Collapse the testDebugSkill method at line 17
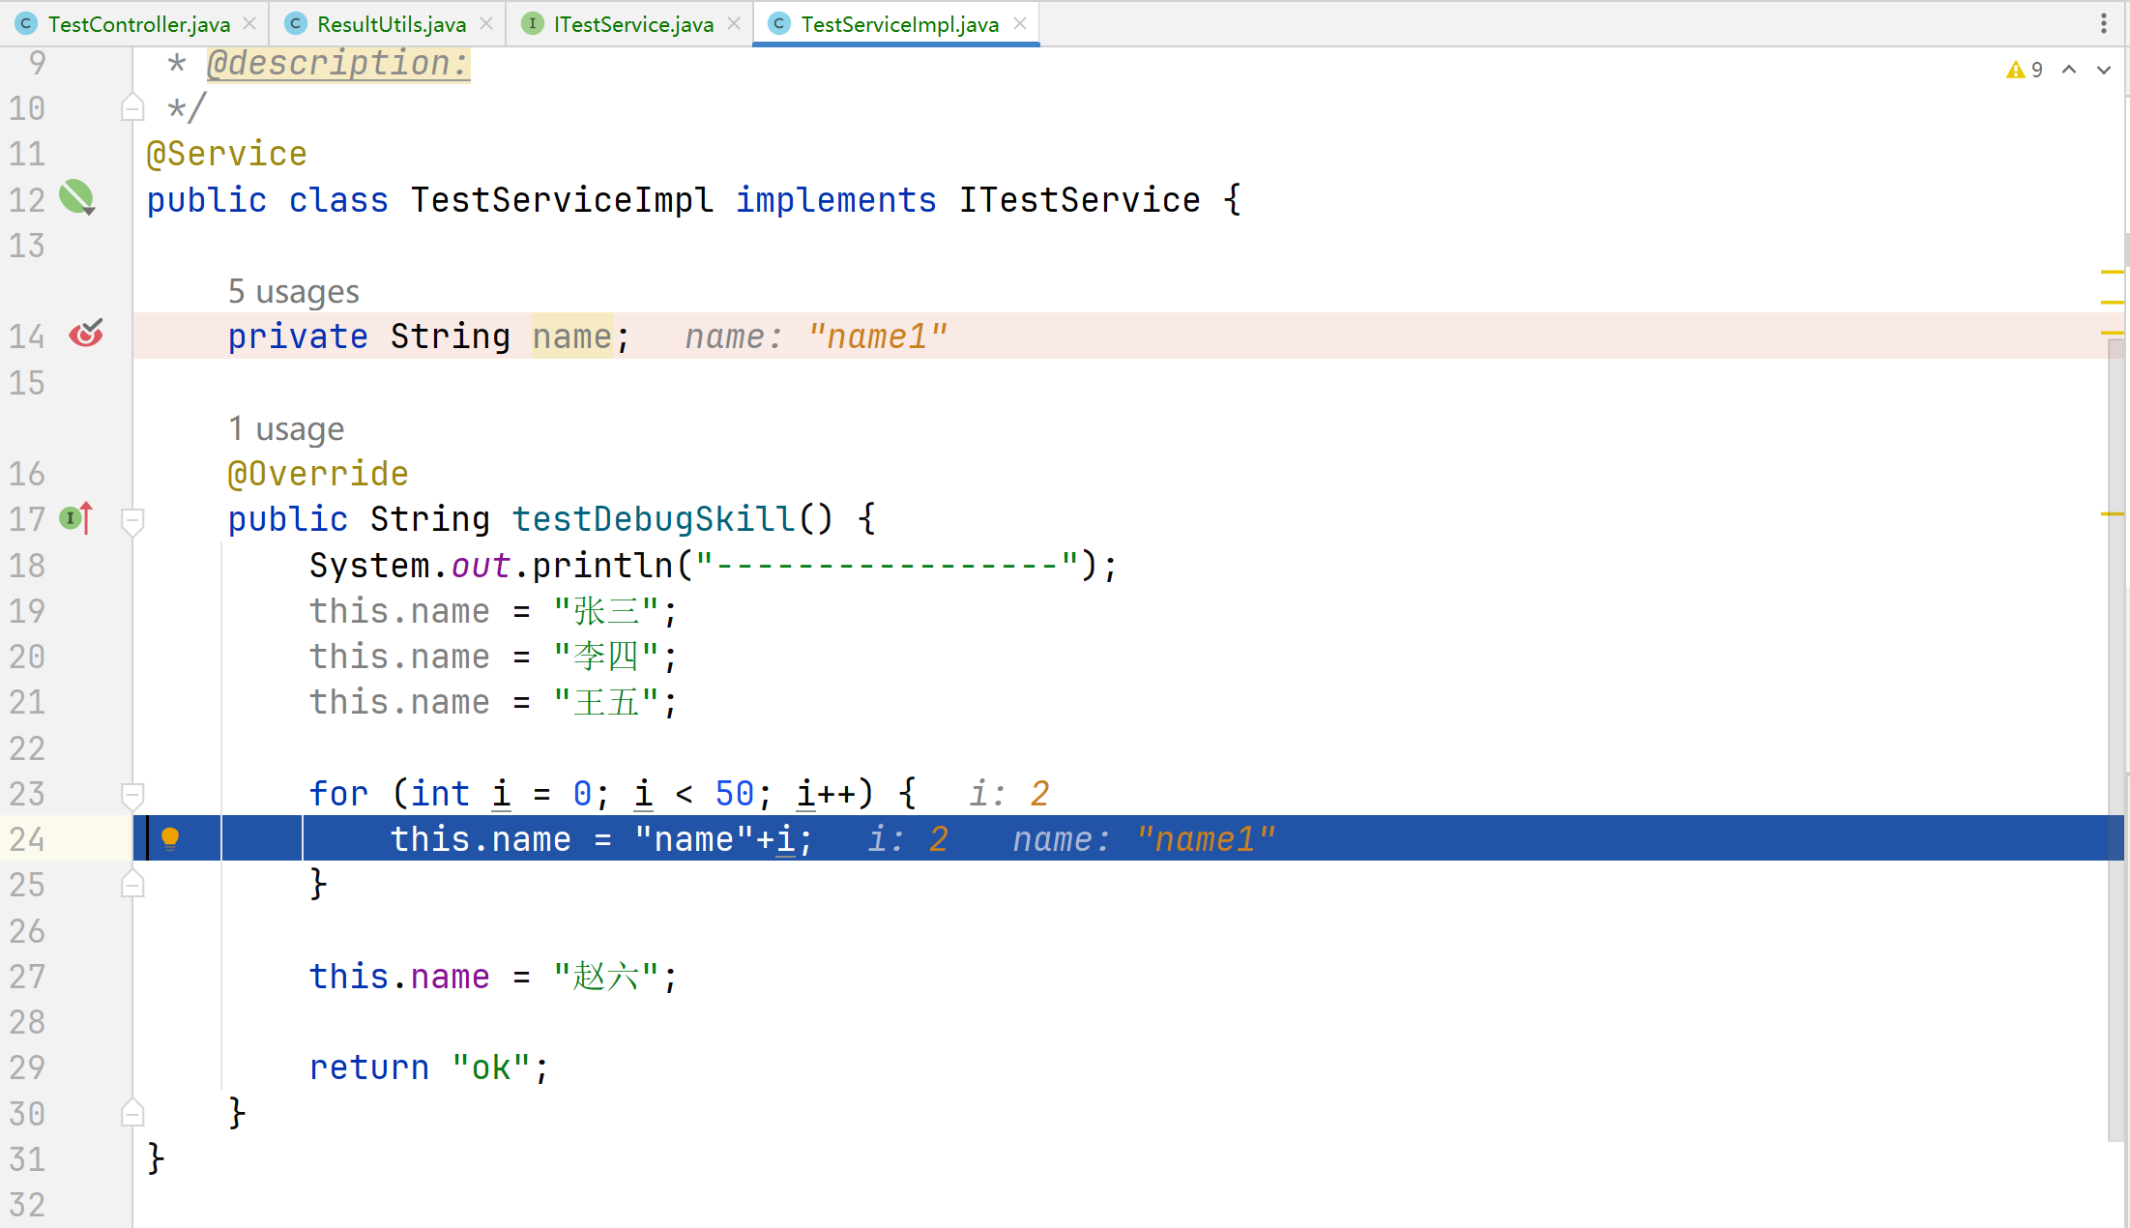2130x1228 pixels. [132, 521]
